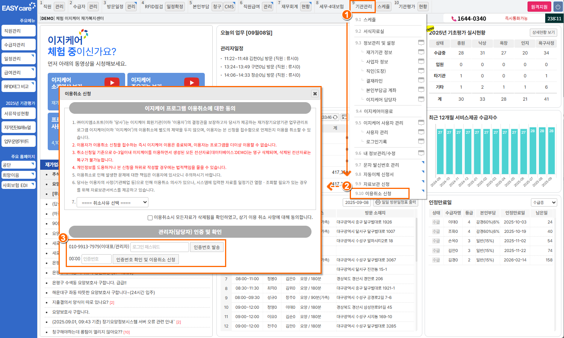The height and width of the screenshot is (338, 564).
Task: Open popup window icon for 이지케어 사용자 관리
Action: tap(421, 123)
